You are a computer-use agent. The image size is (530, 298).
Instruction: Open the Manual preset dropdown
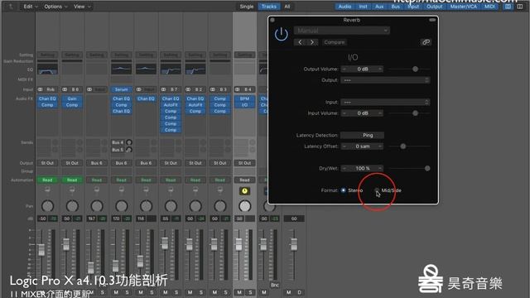[x=342, y=31]
